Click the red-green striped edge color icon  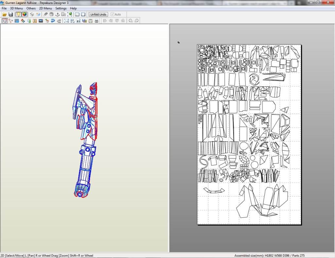click(x=23, y=21)
